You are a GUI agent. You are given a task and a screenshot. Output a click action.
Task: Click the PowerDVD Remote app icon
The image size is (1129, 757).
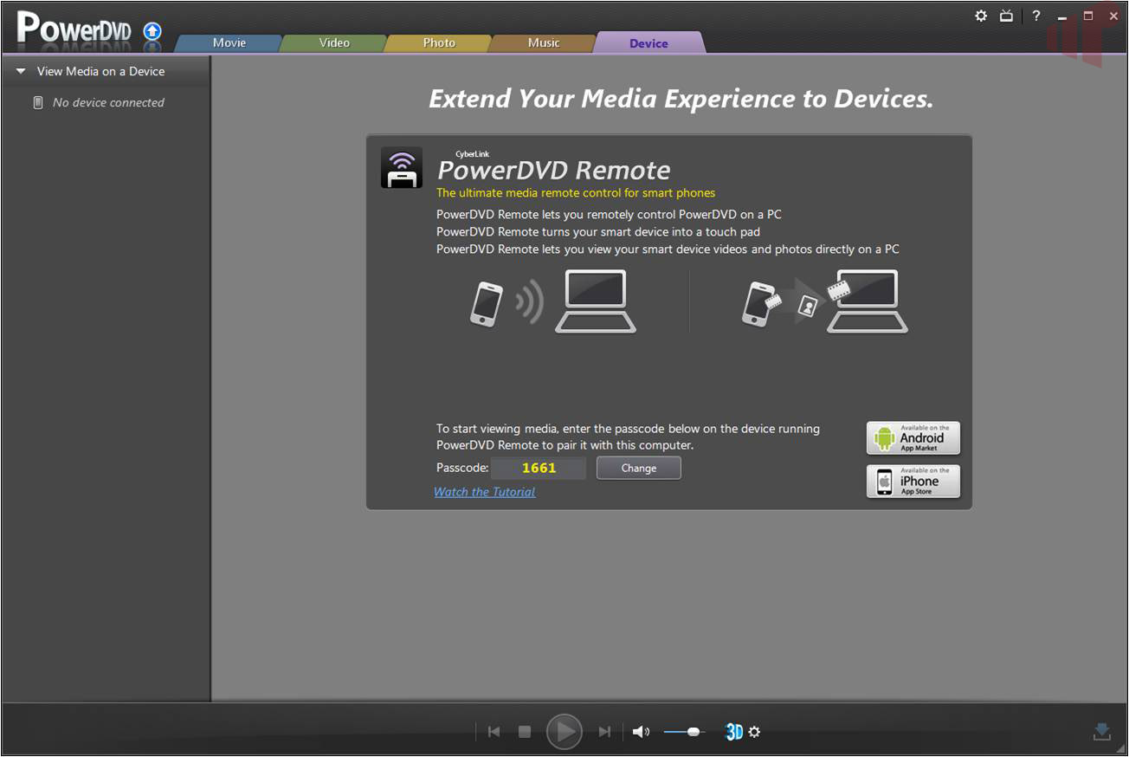[x=402, y=167]
